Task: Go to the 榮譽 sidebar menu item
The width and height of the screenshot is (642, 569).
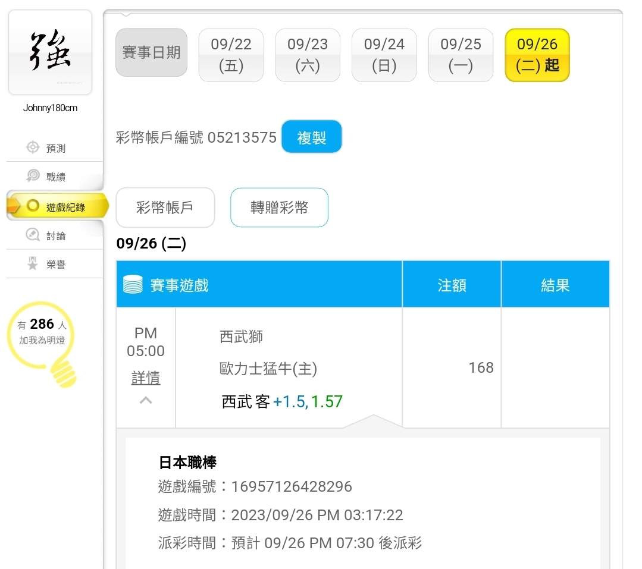Action: (x=55, y=264)
